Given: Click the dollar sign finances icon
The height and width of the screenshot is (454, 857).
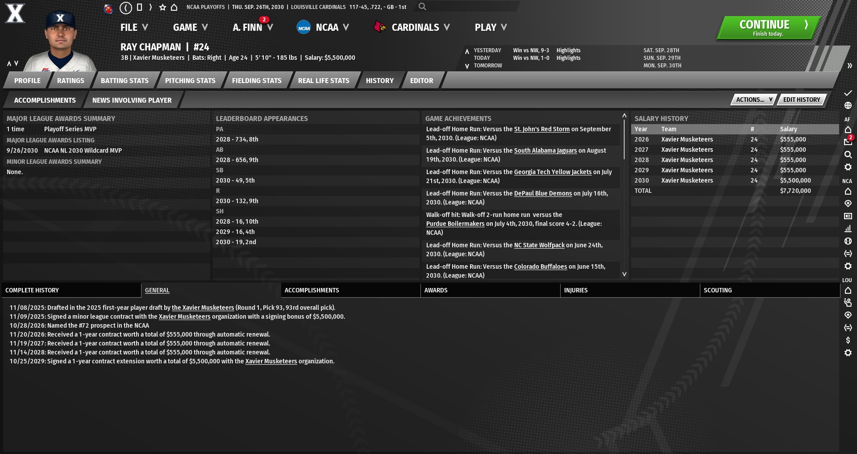Looking at the screenshot, I should click(x=848, y=340).
